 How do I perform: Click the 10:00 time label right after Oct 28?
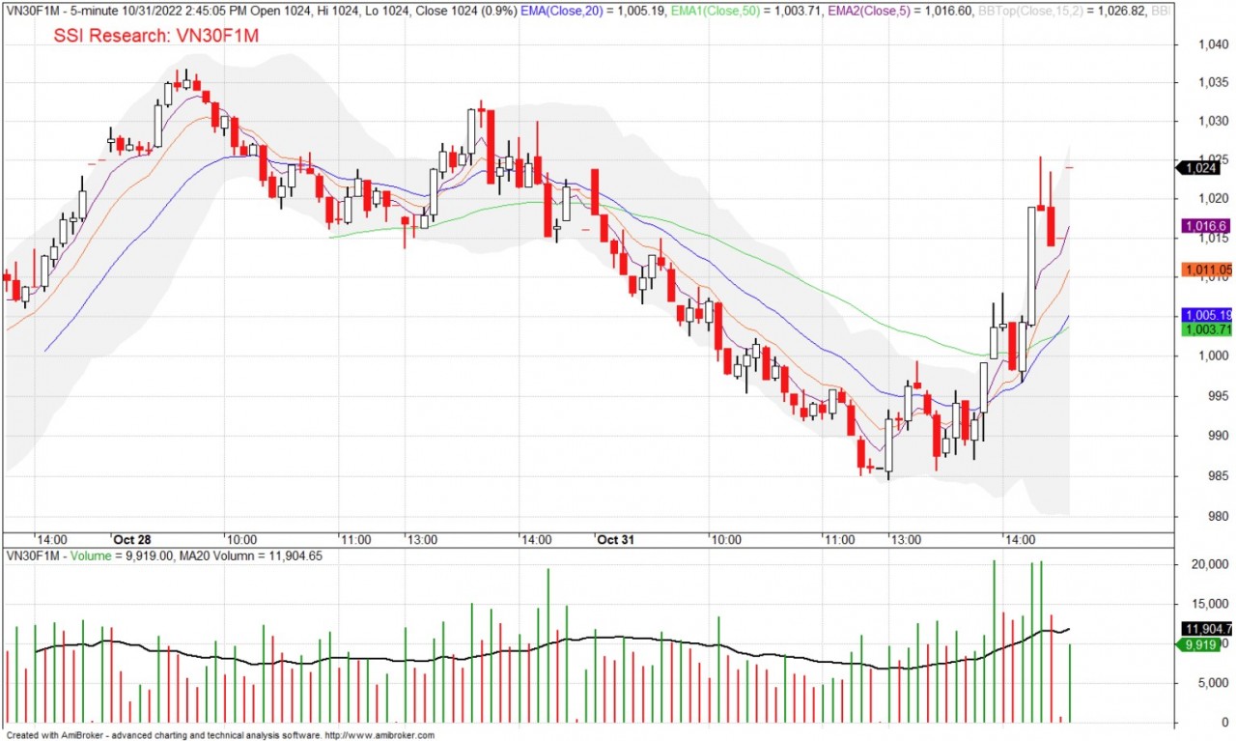(x=240, y=539)
